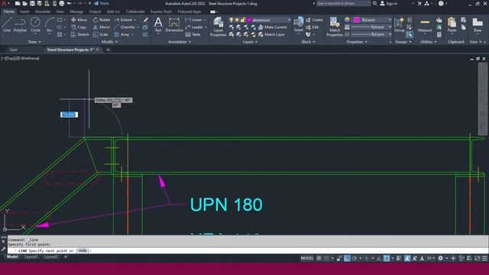The image size is (489, 275).
Task: Activate the Copy command
Action: pos(79,27)
